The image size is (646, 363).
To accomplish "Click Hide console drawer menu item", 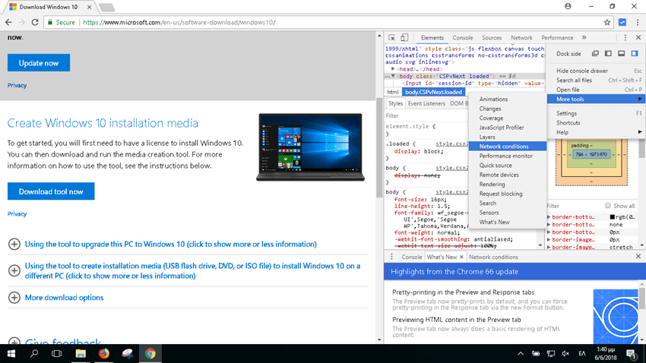I will [x=596, y=71].
